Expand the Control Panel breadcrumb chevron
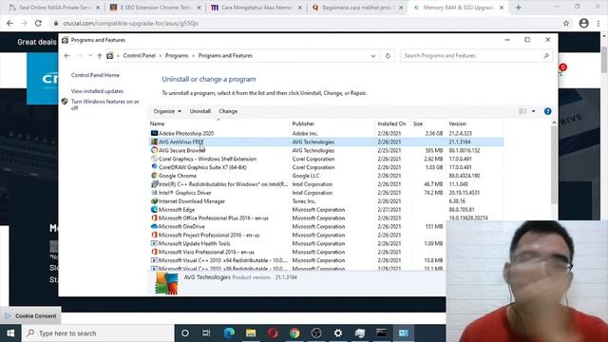608x342 pixels. [x=161, y=56]
